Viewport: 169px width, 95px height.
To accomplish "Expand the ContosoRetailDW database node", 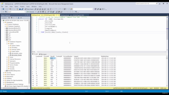I will coord(5,32).
